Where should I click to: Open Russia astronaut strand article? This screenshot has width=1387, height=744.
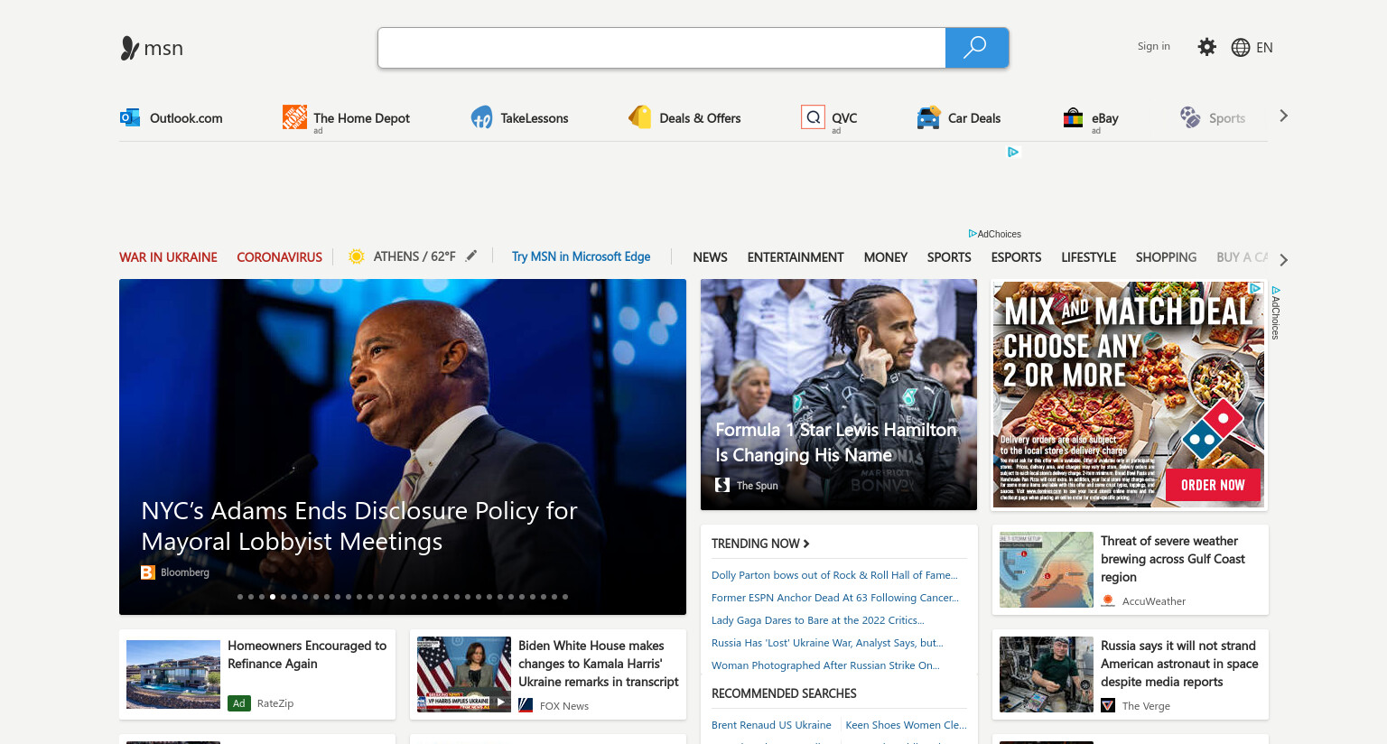click(x=1179, y=664)
